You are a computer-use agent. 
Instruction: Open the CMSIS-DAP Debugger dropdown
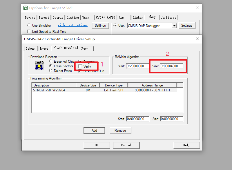tap(174, 26)
